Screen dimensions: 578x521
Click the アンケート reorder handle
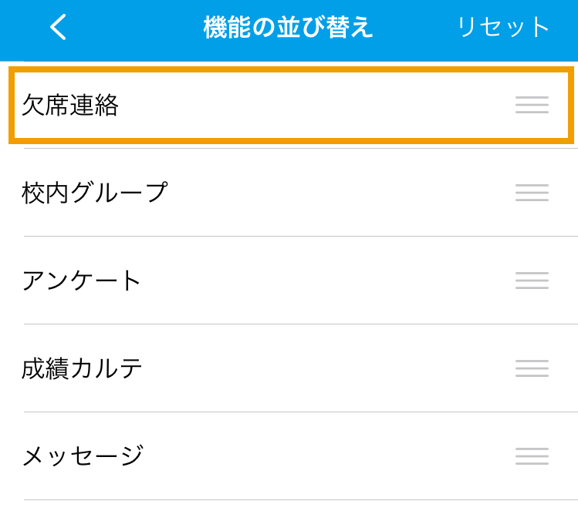click(532, 281)
